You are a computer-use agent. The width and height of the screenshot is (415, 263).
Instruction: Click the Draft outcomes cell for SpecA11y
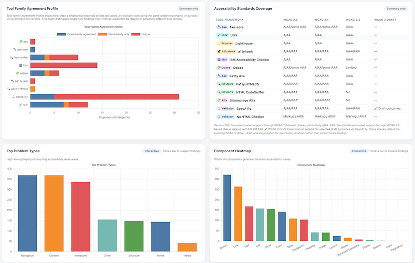pyautogui.click(x=387, y=109)
